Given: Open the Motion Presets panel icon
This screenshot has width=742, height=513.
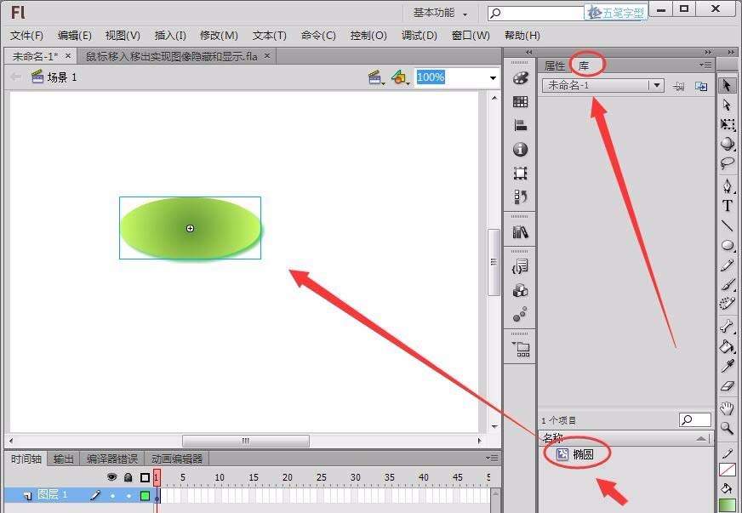Looking at the screenshot, I should point(521,314).
